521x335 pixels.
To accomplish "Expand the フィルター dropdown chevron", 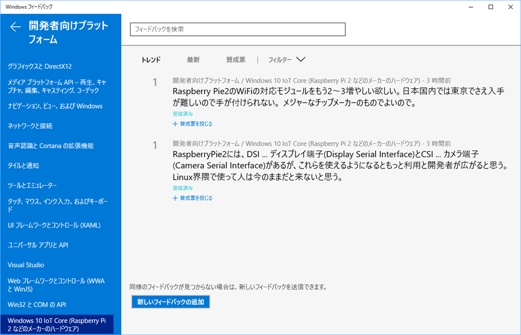I will pos(301,60).
